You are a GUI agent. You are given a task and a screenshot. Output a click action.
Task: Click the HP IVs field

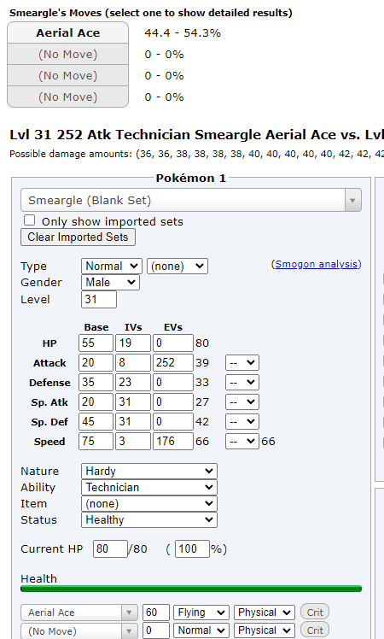[x=133, y=343]
